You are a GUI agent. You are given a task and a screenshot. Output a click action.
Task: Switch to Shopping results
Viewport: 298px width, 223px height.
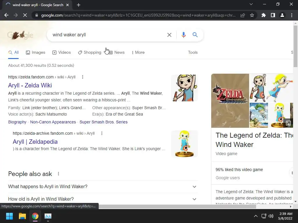(x=90, y=53)
